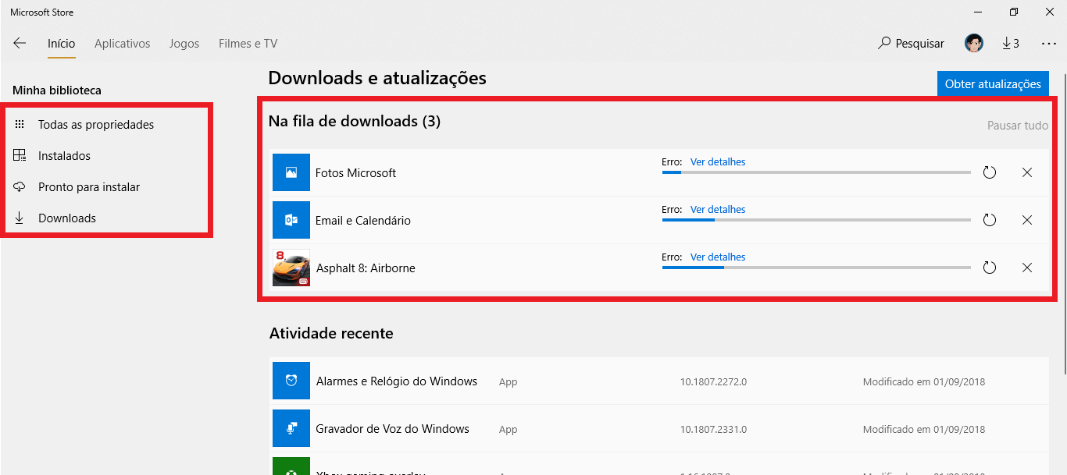
Task: Click the Fotos Microsoft app icon
Action: [x=291, y=172]
